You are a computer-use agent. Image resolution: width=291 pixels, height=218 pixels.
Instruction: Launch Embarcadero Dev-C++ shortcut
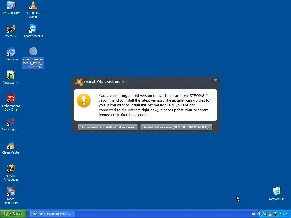pyautogui.click(x=11, y=102)
